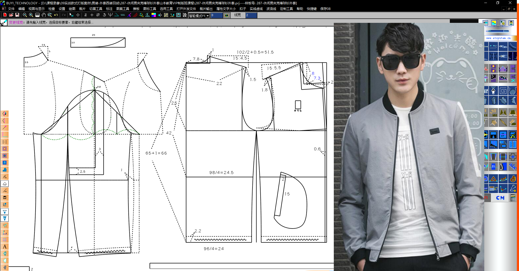Click the xy axis coordinate icon in left bar
The width and height of the screenshot is (519, 271).
(x=5, y=233)
